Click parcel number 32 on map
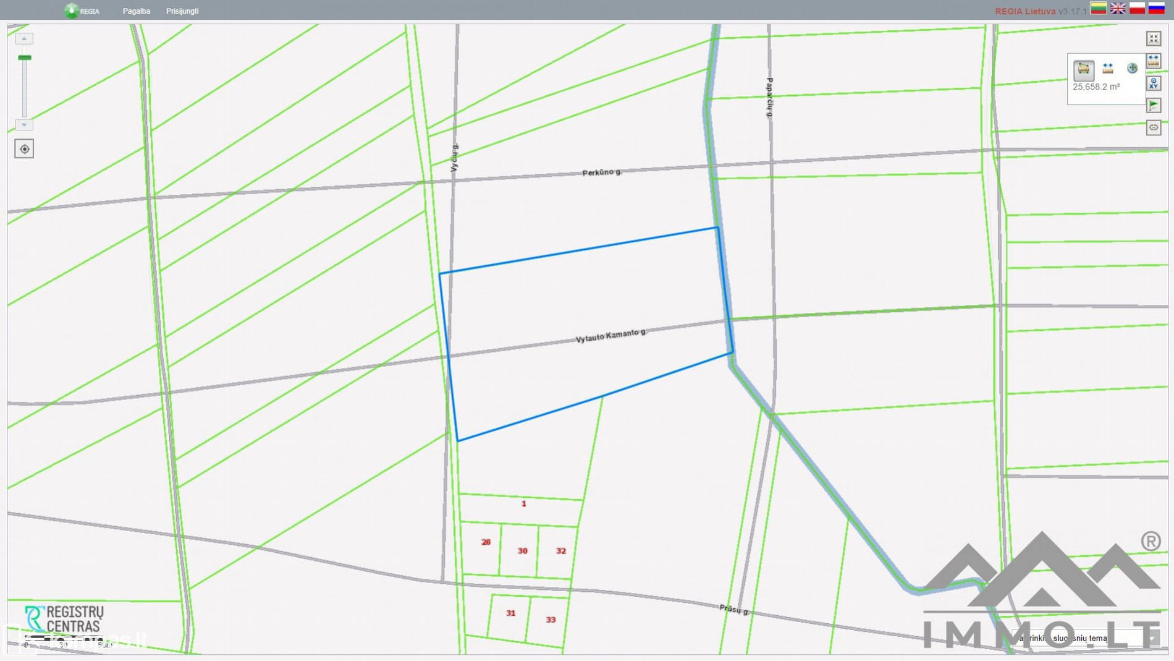1174x661 pixels. (561, 551)
